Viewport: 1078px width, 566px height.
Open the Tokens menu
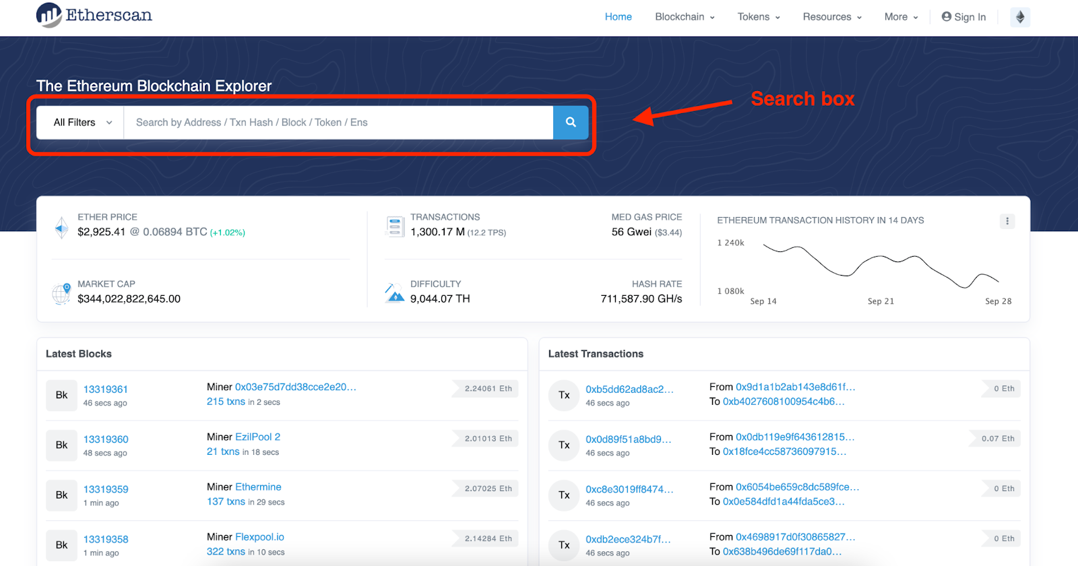click(759, 17)
